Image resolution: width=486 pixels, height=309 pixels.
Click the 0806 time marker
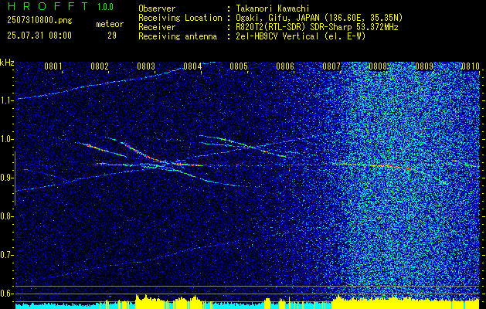(285, 66)
